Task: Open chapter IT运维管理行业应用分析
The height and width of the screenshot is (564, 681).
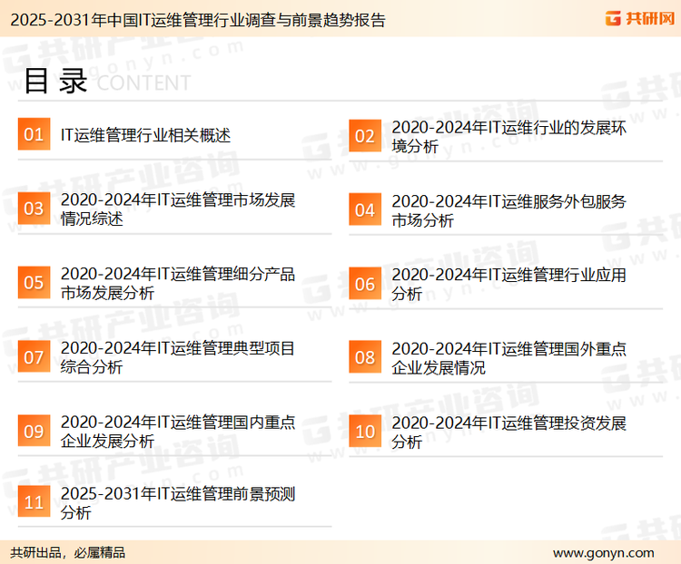Action: coord(508,284)
